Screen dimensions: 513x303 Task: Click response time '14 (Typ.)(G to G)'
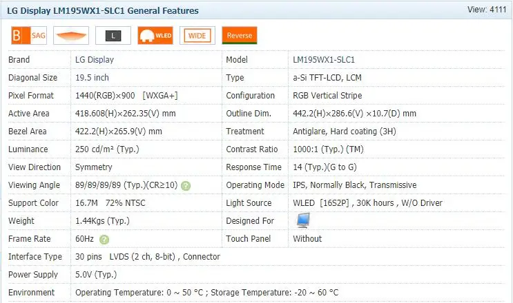click(x=325, y=167)
